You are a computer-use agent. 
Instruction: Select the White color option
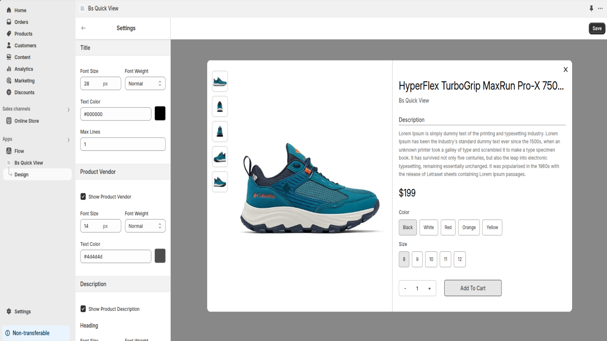428,227
